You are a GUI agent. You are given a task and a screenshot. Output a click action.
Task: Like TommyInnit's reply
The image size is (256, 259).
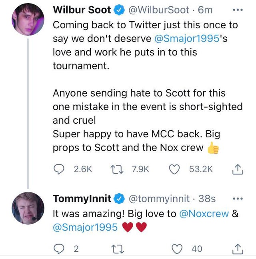pyautogui.click(x=177, y=249)
